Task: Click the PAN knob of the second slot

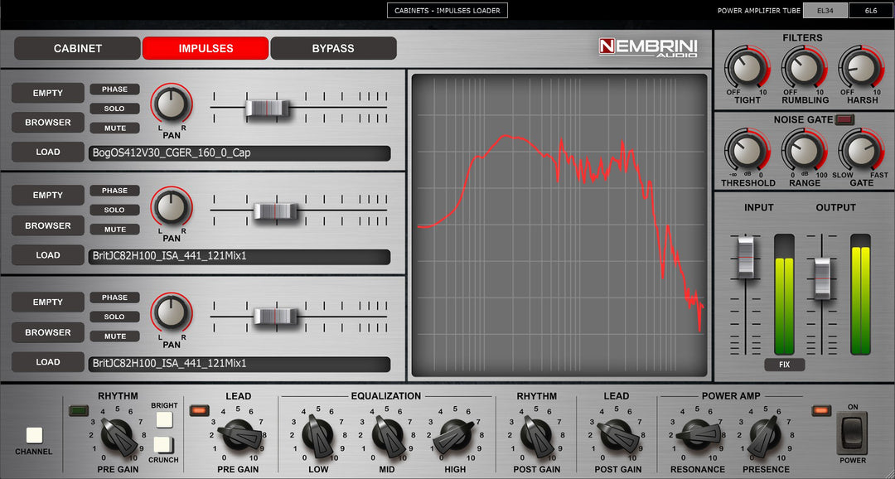Action: [172, 206]
